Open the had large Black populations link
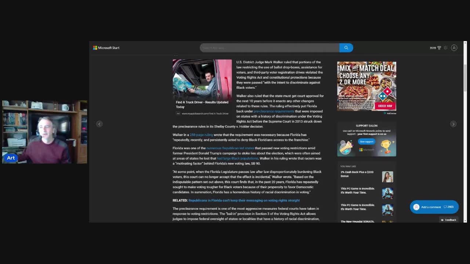The width and height of the screenshot is (470, 264). pyautogui.click(x=238, y=158)
